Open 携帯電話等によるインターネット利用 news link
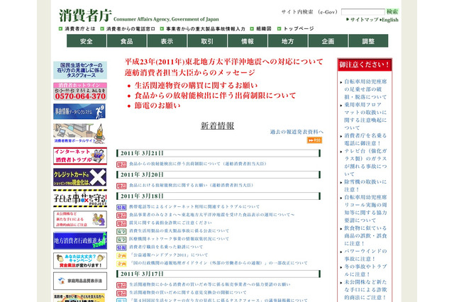Image resolution: width=454 pixels, height=302 pixels. pyautogui.click(x=194, y=207)
